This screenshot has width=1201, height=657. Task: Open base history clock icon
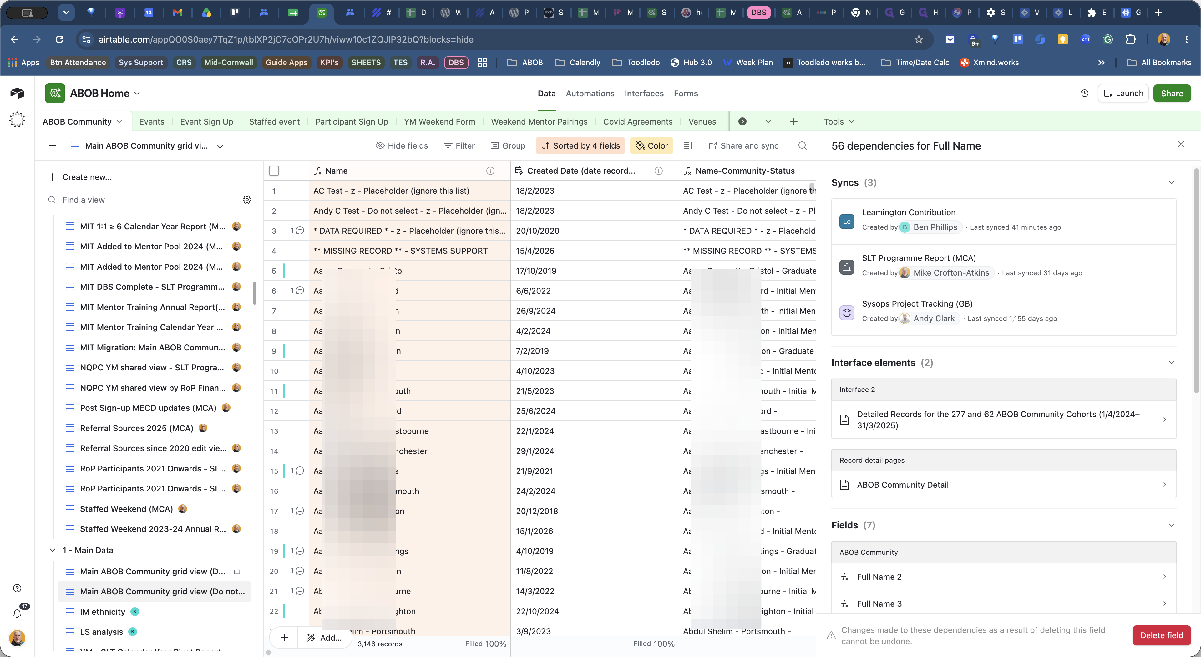[1084, 93]
